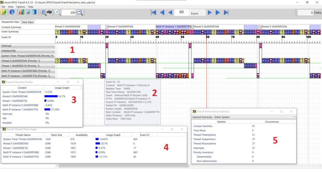Viewport: 322px width, 172px height.
Task: Click NetX IP Instance 1 in Context Summary
Action: point(174,27)
